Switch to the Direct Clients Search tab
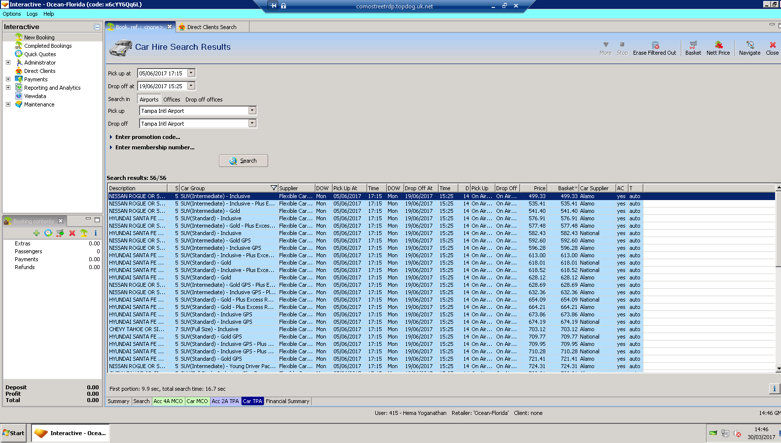 tap(211, 27)
